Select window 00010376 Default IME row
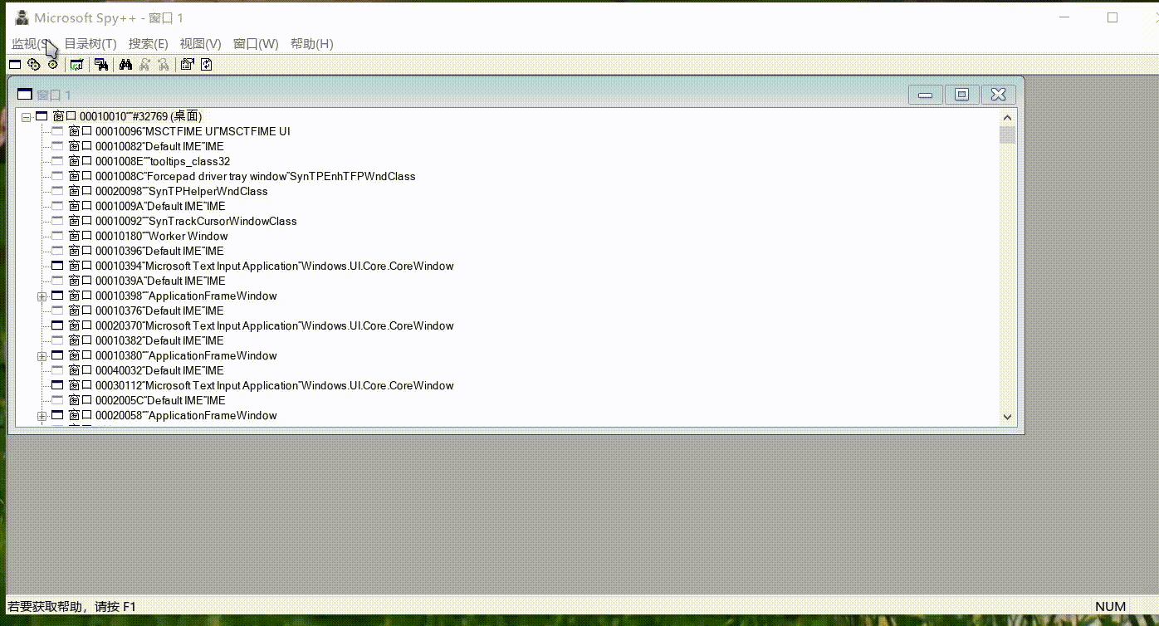The width and height of the screenshot is (1159, 626). click(x=146, y=311)
